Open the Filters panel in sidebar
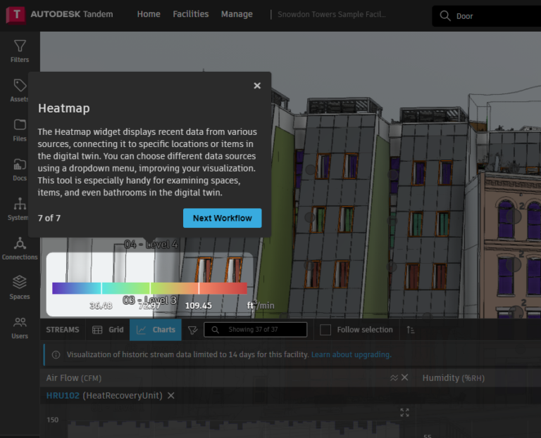The width and height of the screenshot is (541, 438). (x=20, y=51)
